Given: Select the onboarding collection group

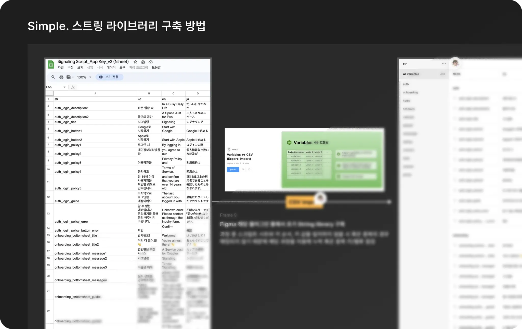Looking at the screenshot, I should (410, 92).
